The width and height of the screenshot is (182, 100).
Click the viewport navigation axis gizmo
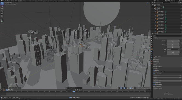coord(147,4)
